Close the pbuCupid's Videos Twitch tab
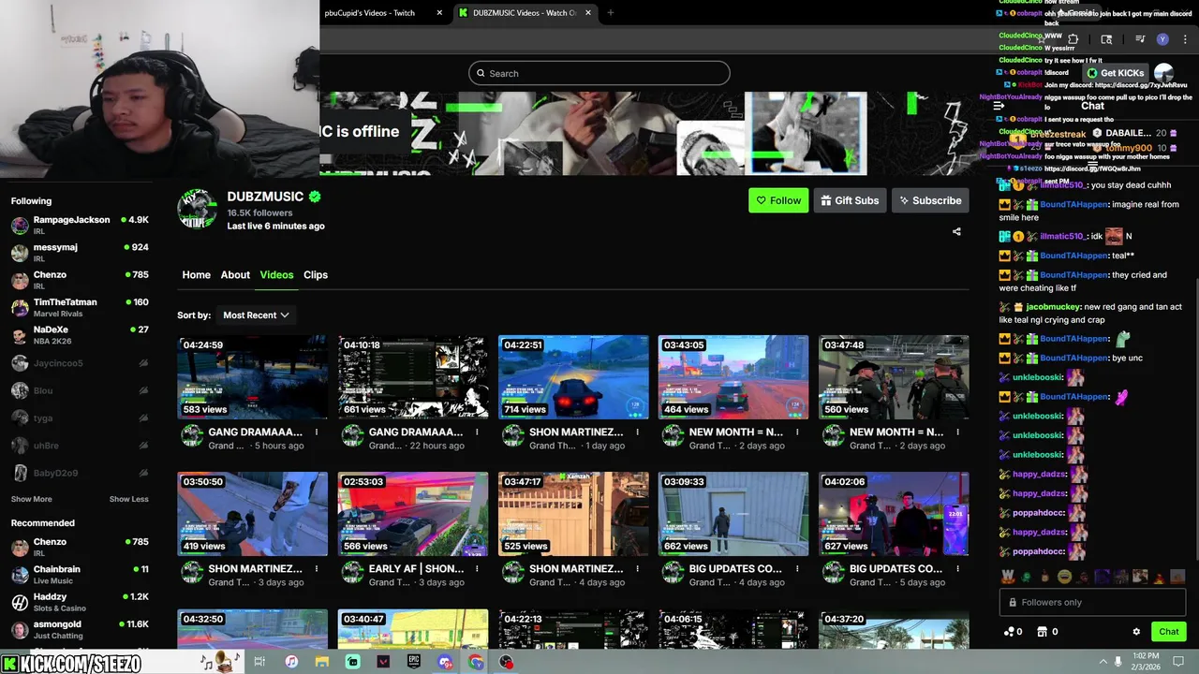 pos(439,13)
